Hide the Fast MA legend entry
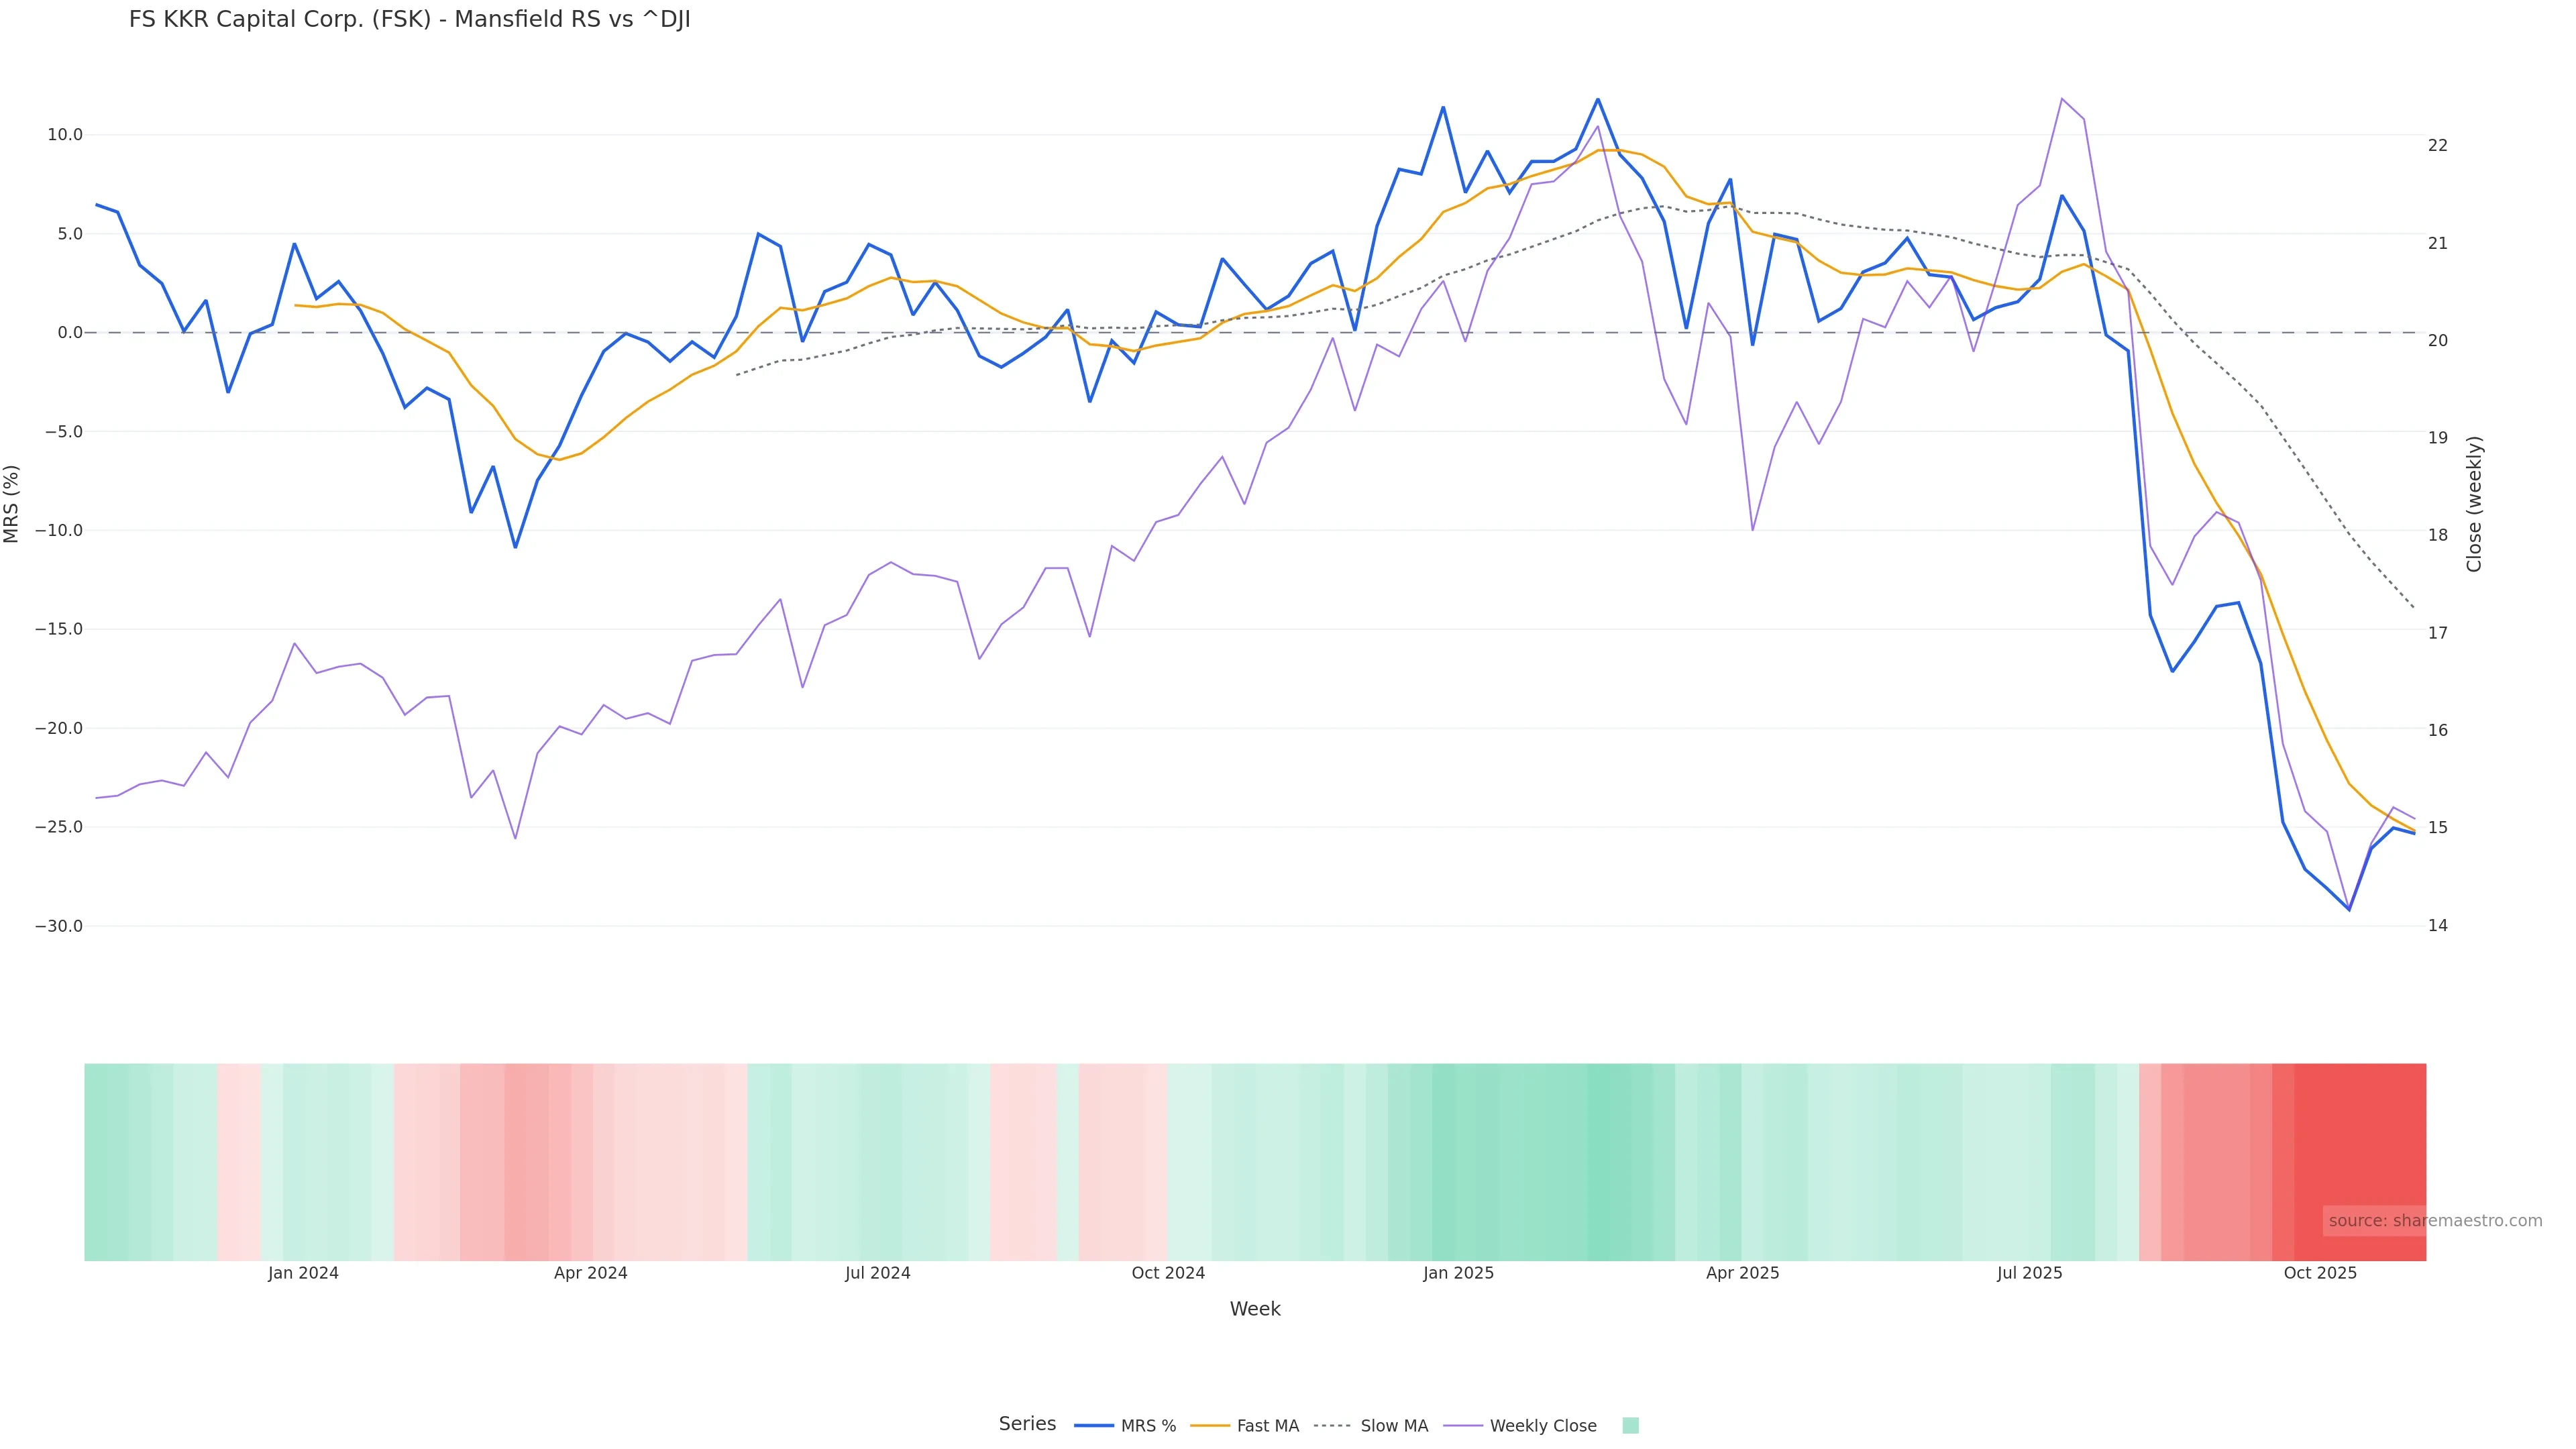 pyautogui.click(x=1267, y=1426)
